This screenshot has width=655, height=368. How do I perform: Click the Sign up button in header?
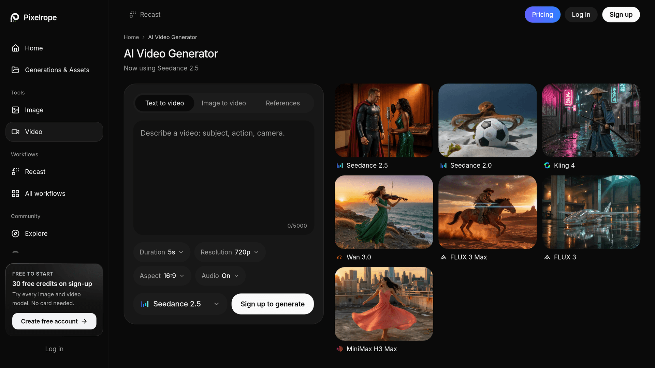[621, 15]
